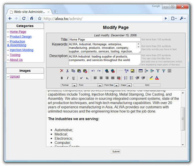The height and width of the screenshot is (166, 194).
Task: Open the wrench settings menu
Action: pos(182,18)
